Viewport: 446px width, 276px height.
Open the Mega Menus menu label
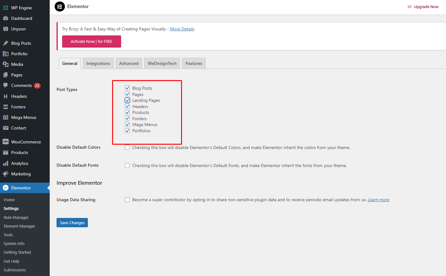[x=24, y=117]
